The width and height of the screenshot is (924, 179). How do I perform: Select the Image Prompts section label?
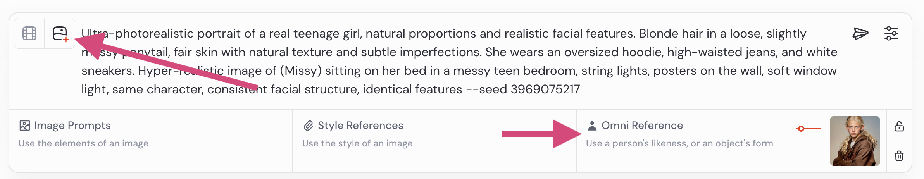[x=72, y=126]
